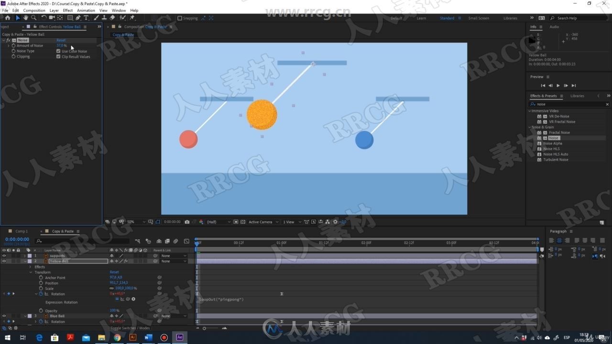
Task: Open the 50% magnification dropdown
Action: point(137,222)
